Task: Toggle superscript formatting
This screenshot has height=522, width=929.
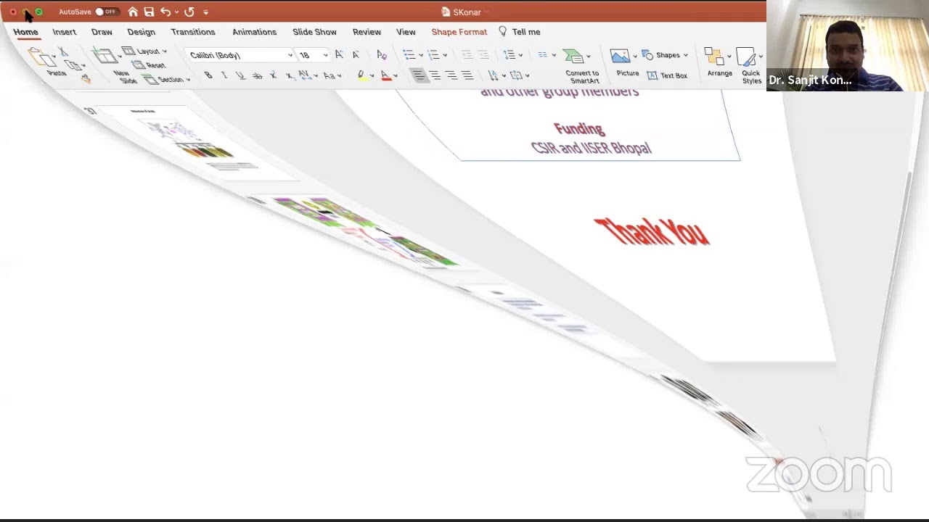Action: click(273, 75)
